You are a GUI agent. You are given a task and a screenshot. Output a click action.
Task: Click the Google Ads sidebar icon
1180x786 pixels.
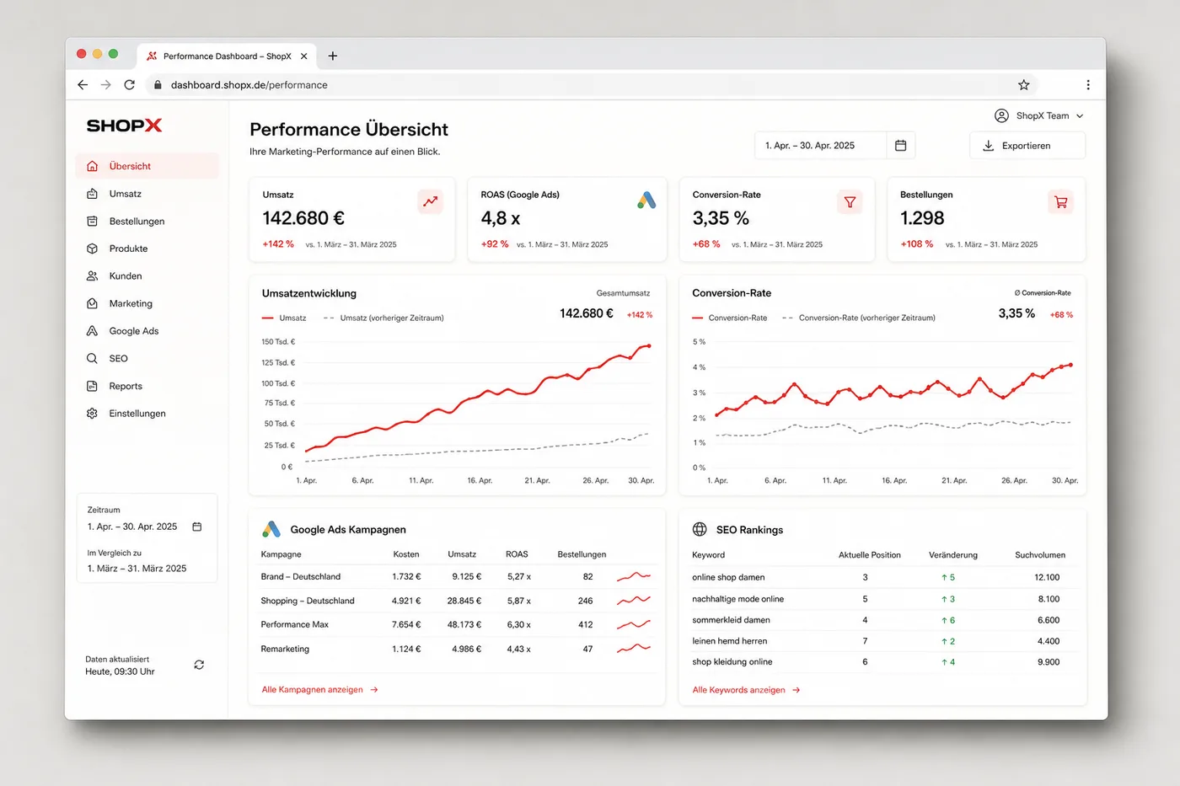tap(92, 331)
